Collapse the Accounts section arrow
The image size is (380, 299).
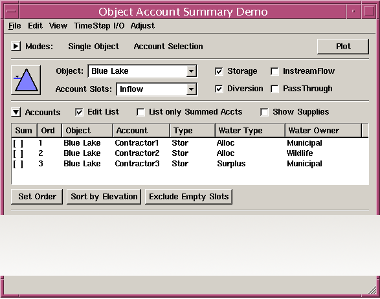pyautogui.click(x=16, y=112)
